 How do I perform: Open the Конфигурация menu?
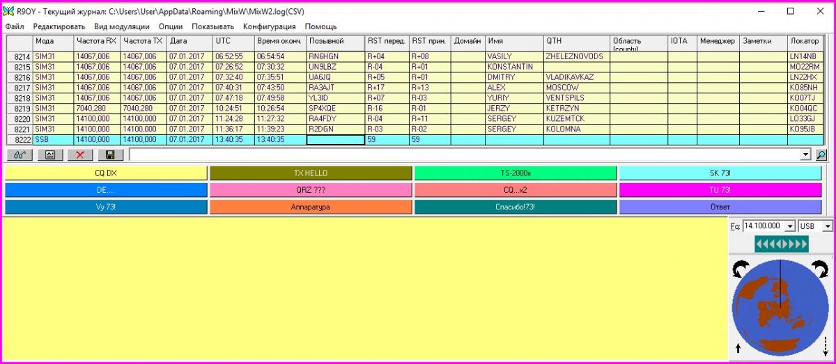coord(269,26)
